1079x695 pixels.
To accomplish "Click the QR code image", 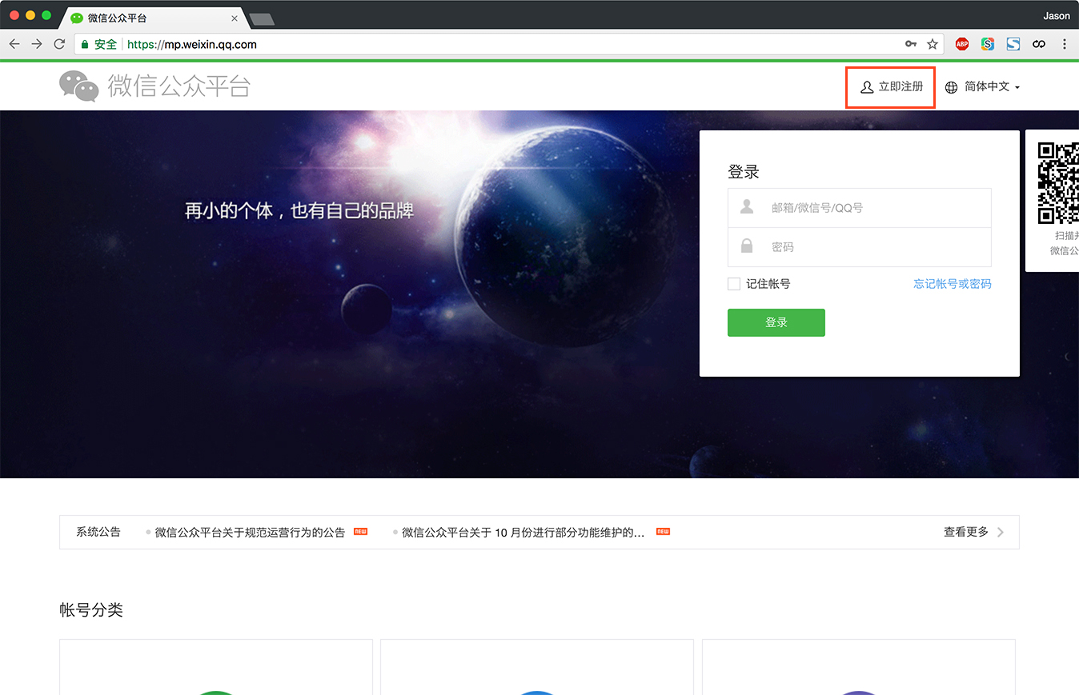I will pyautogui.click(x=1058, y=182).
